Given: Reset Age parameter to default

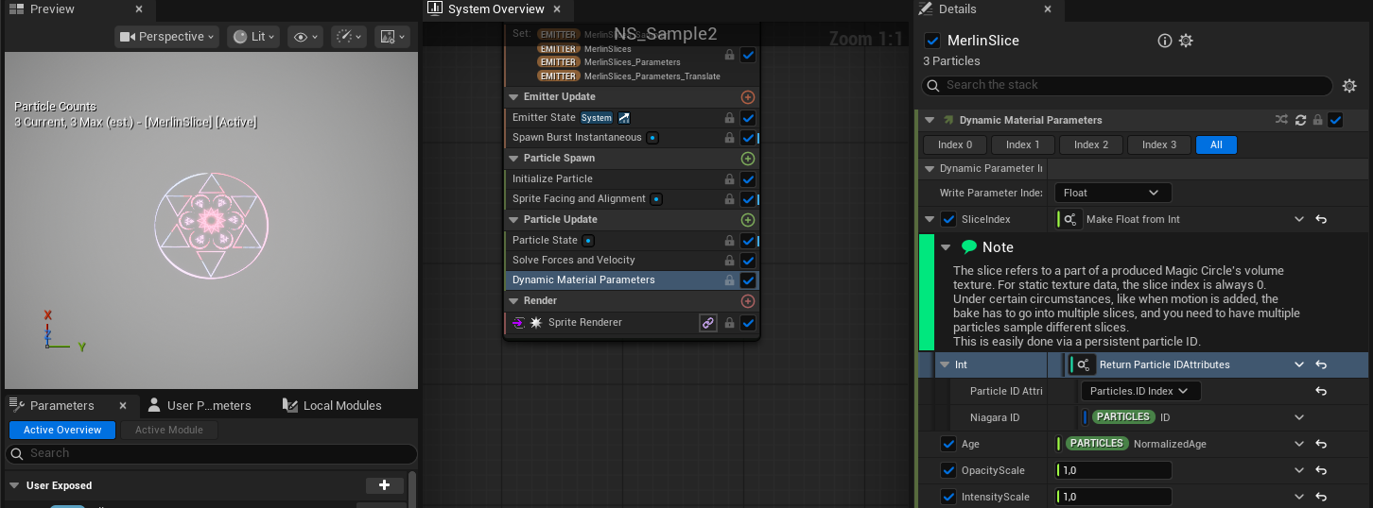Looking at the screenshot, I should point(1321,444).
